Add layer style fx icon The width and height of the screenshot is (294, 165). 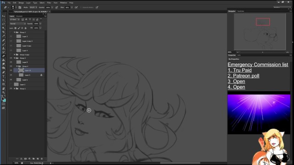pyautogui.click(x=21, y=159)
